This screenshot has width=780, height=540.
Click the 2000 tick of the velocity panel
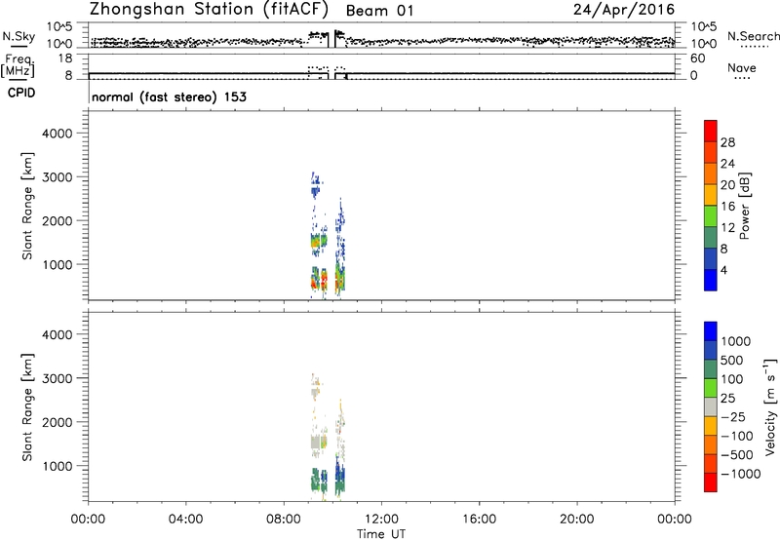click(58, 422)
